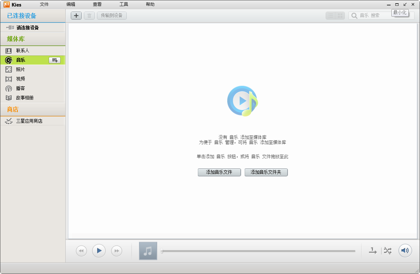Click the 播客 podcast icon
This screenshot has width=420, height=274.
point(9,89)
